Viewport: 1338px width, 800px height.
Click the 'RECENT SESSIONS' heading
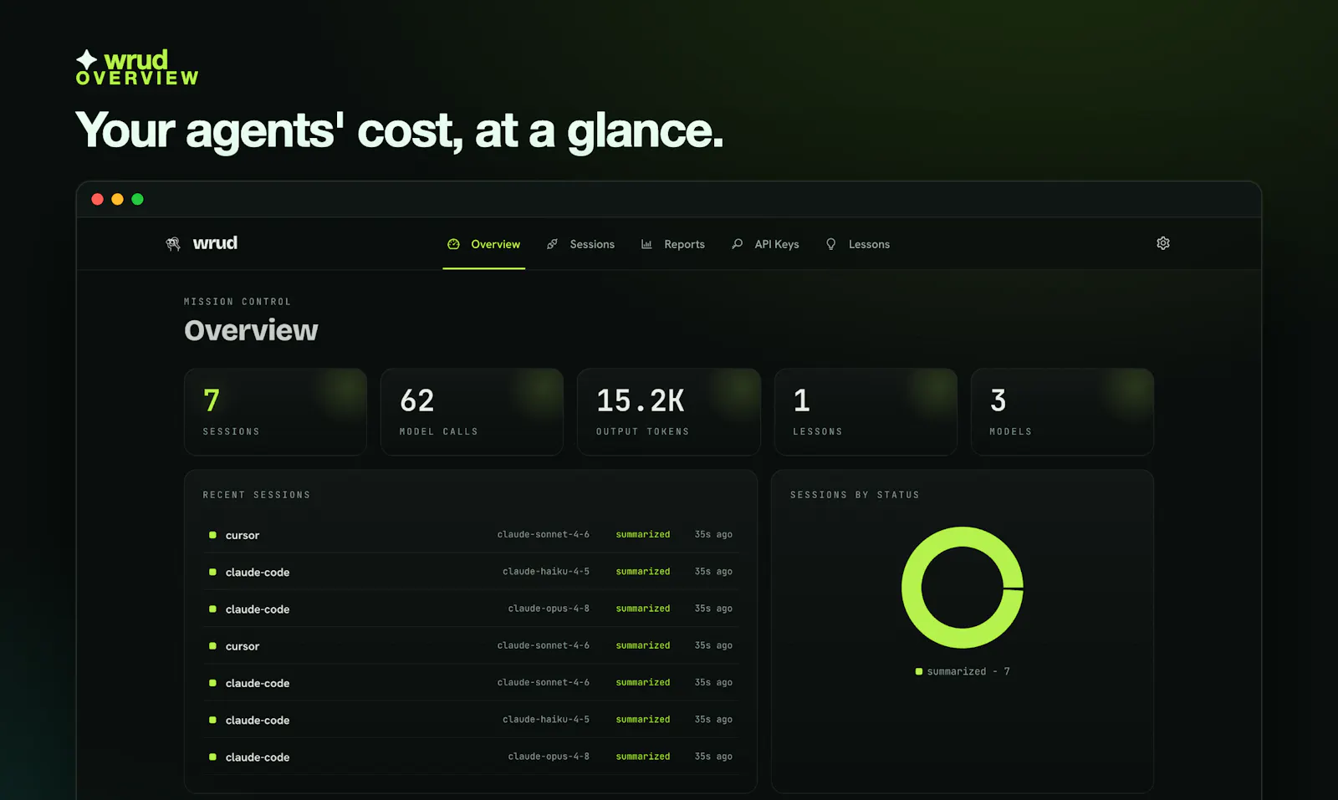(256, 495)
